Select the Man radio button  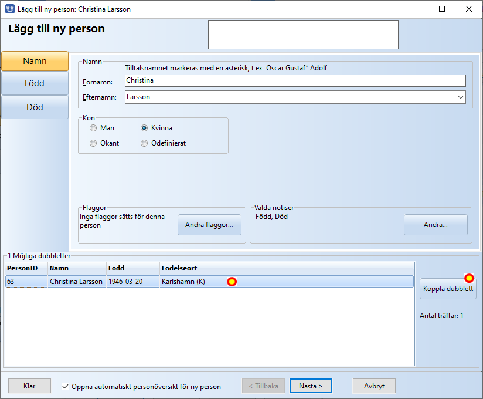pyautogui.click(x=93, y=128)
